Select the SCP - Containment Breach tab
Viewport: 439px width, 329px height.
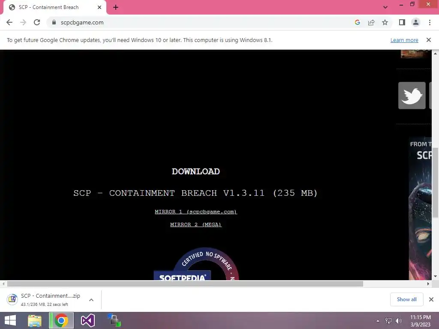click(55, 7)
